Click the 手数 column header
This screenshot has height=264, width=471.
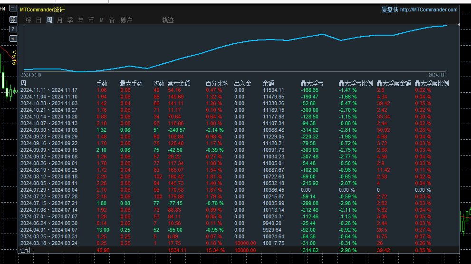102,83
